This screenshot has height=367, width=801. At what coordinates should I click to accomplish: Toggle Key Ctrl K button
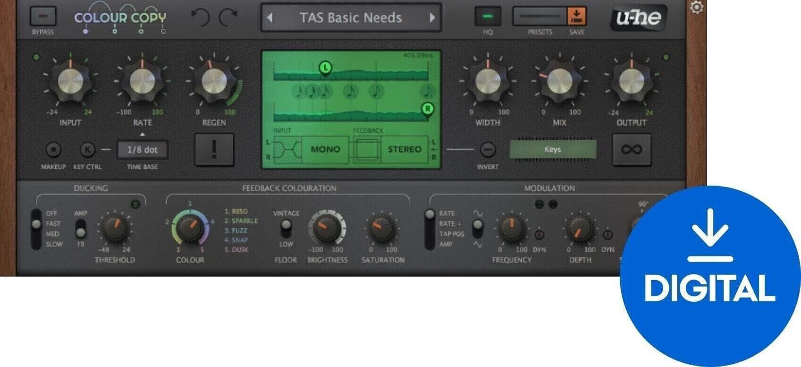tap(87, 150)
